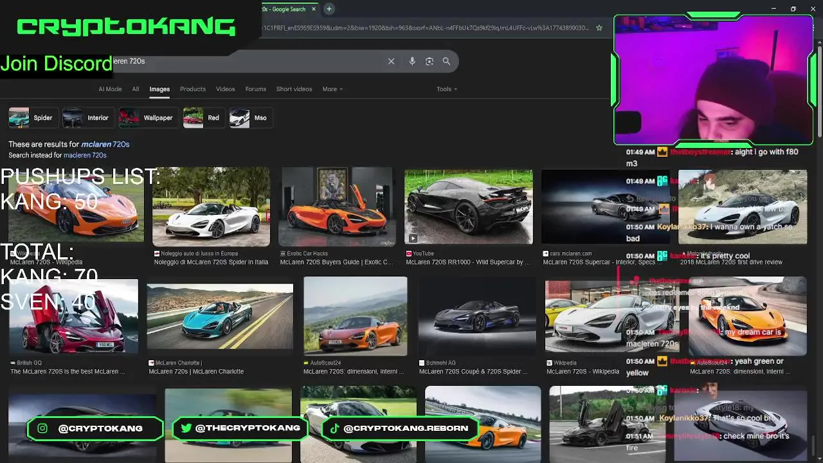The image size is (823, 463).
Task: Switch to the AI Mode tab
Action: tap(110, 89)
